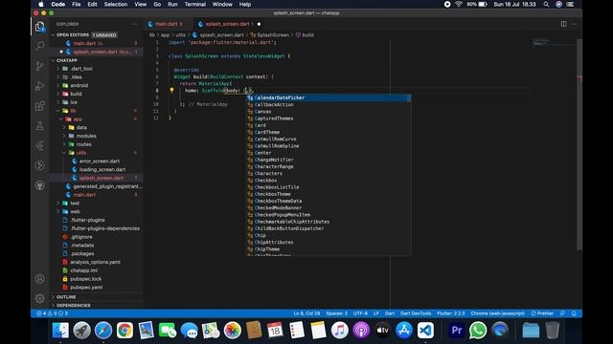Open the Terminal menu
The image size is (613, 344).
point(195,4)
